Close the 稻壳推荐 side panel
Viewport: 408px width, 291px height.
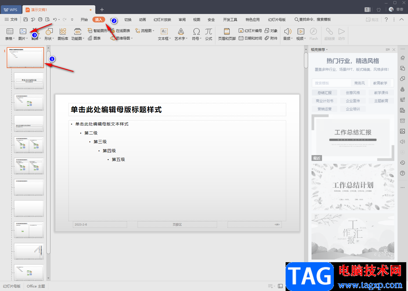394,50
